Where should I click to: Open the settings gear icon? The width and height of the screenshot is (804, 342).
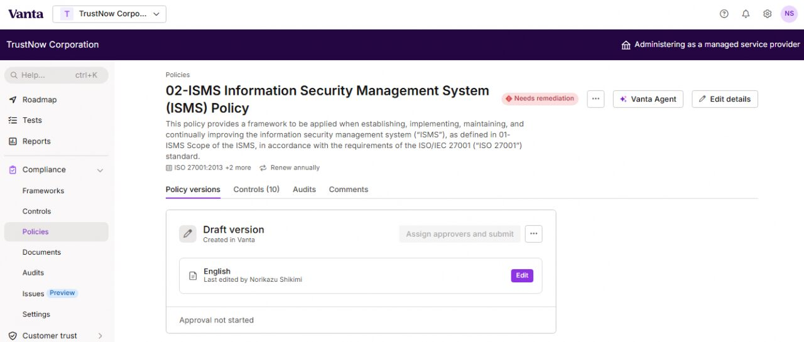pos(767,14)
